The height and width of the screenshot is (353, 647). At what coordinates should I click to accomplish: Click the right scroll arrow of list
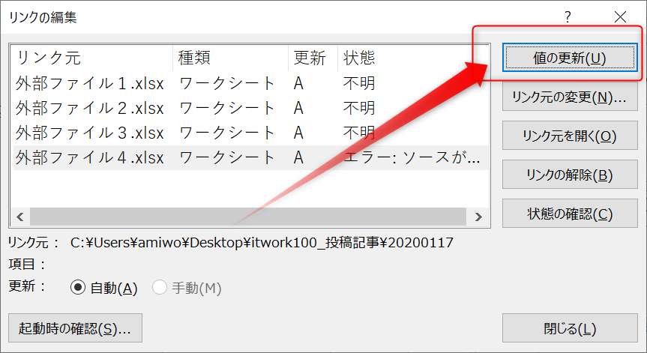coord(478,217)
